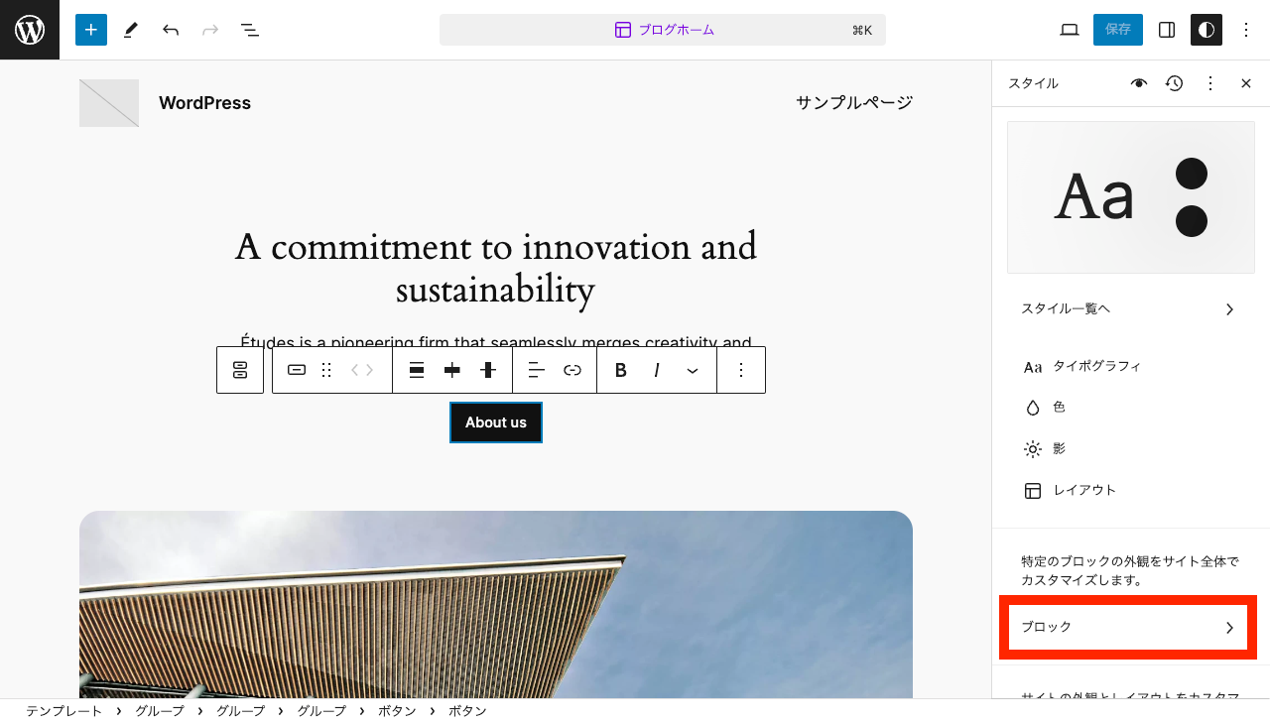Open 影 settings

(1131, 449)
